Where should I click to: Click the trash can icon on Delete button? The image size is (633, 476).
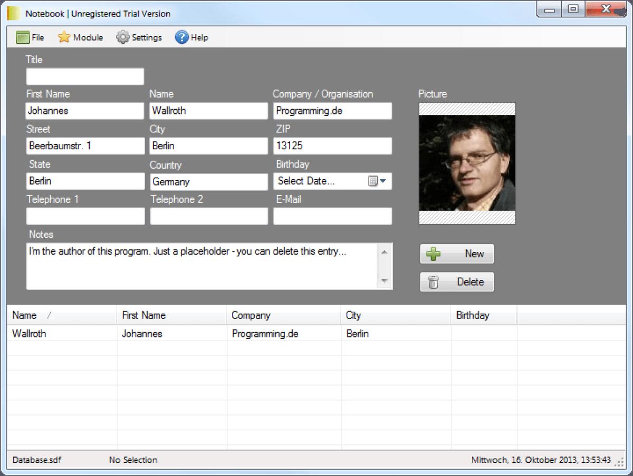[435, 281]
